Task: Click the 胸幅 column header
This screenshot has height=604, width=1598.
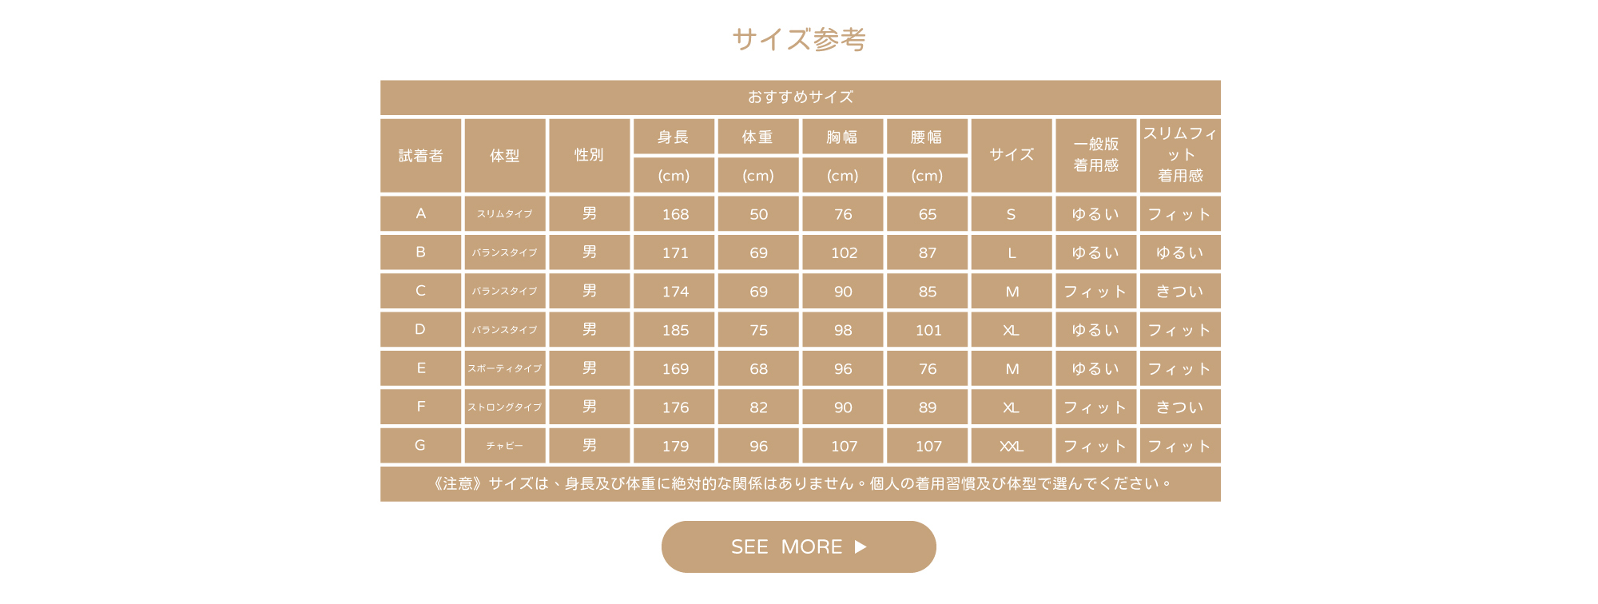Action: (x=842, y=137)
